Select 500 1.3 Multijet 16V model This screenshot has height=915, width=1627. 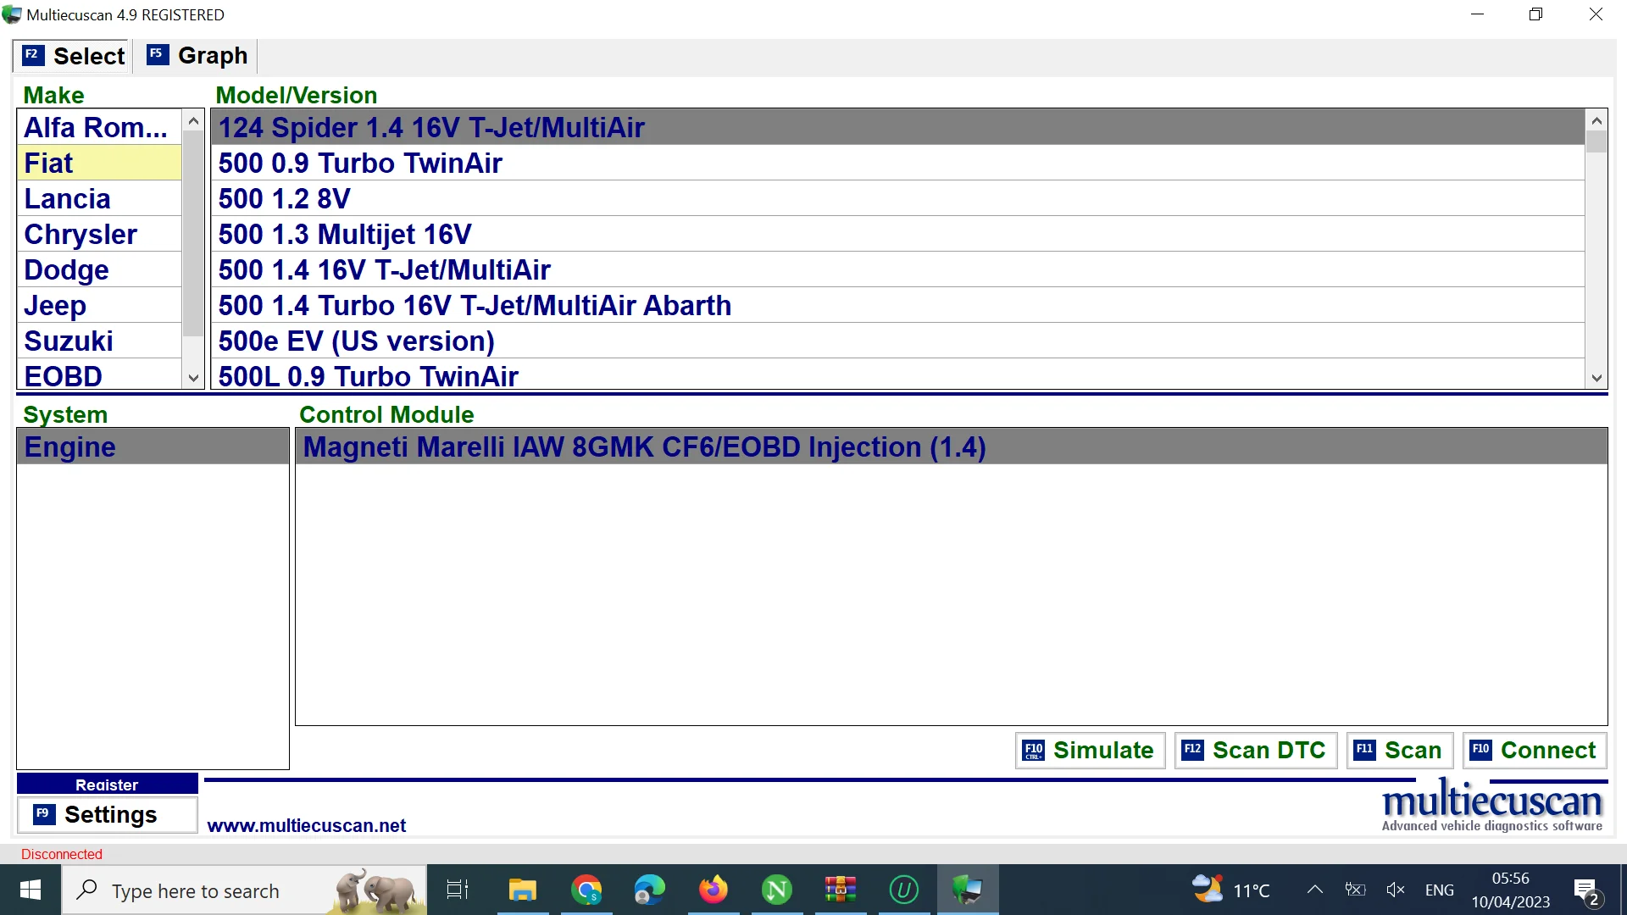[897, 234]
